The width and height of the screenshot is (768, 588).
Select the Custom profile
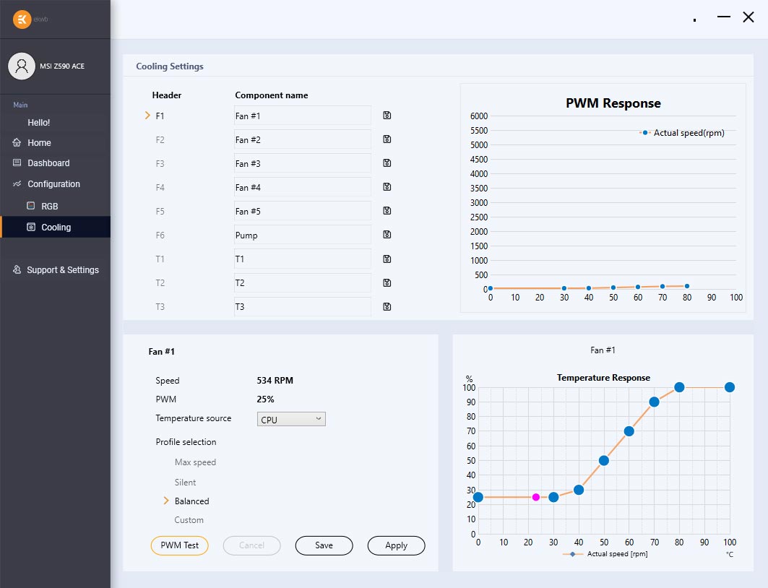[189, 520]
